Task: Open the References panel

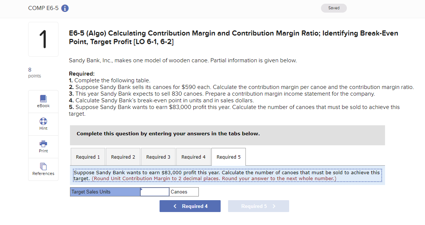Action: pyautogui.click(x=43, y=169)
